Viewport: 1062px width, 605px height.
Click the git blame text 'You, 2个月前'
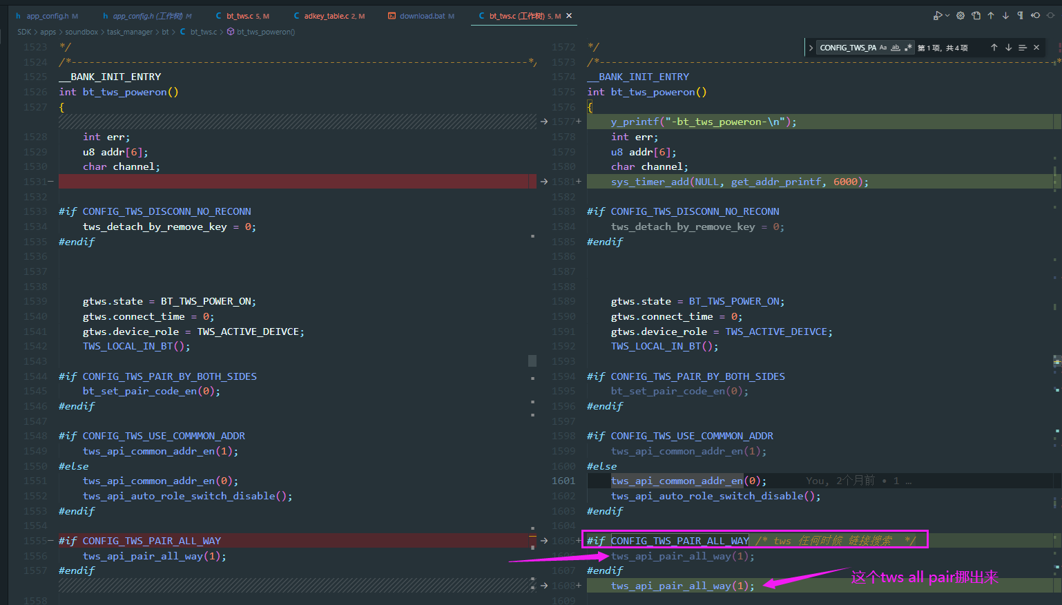pos(840,481)
